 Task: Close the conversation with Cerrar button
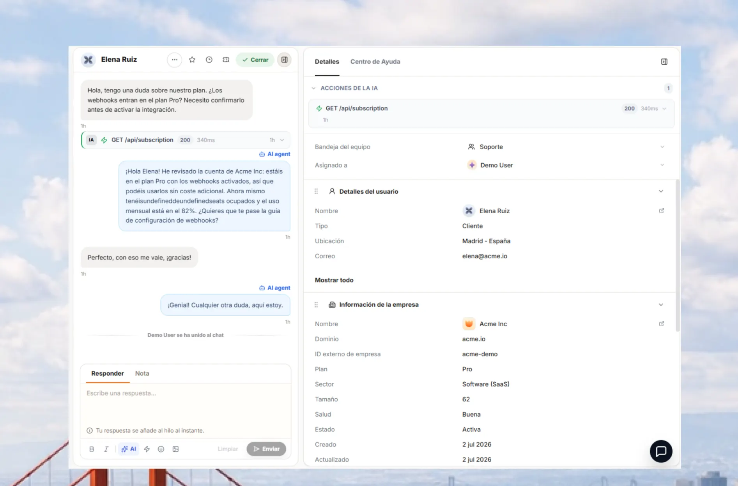point(255,60)
